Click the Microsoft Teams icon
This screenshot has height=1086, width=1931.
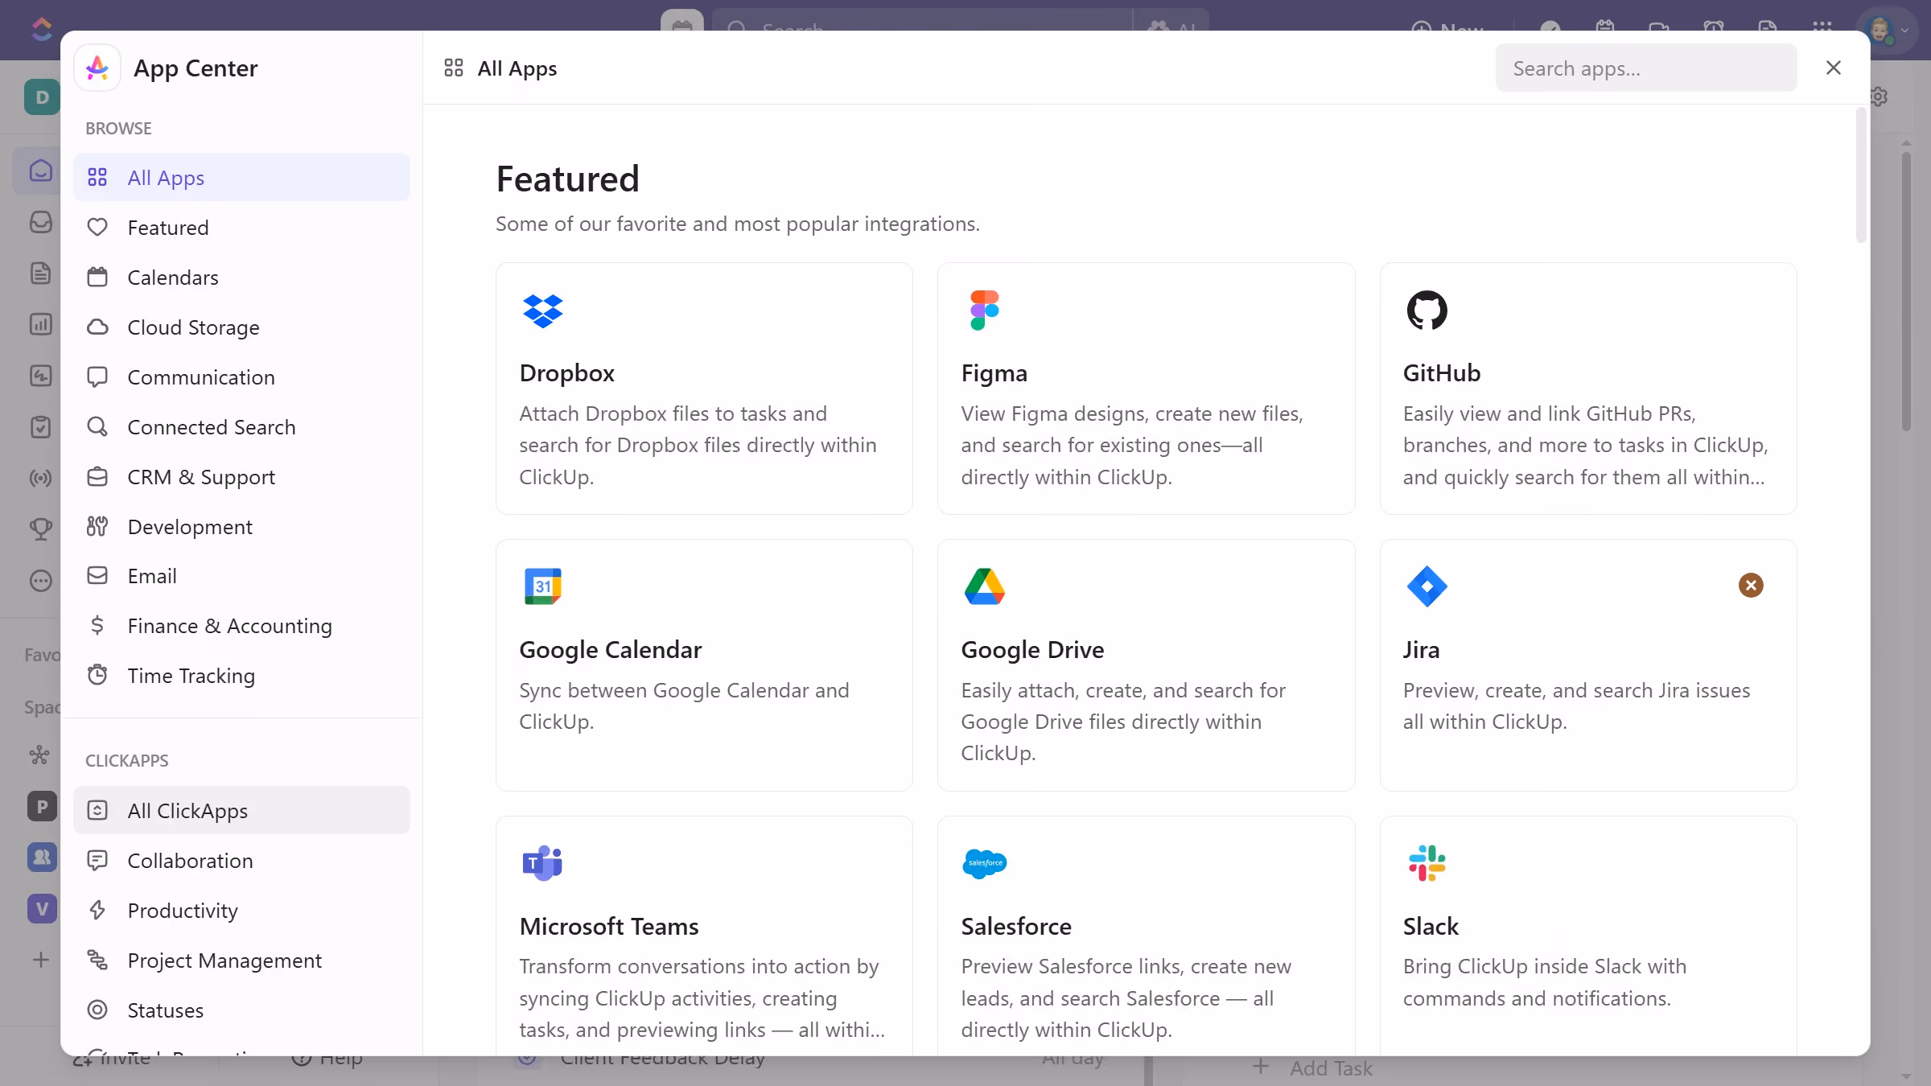[542, 863]
